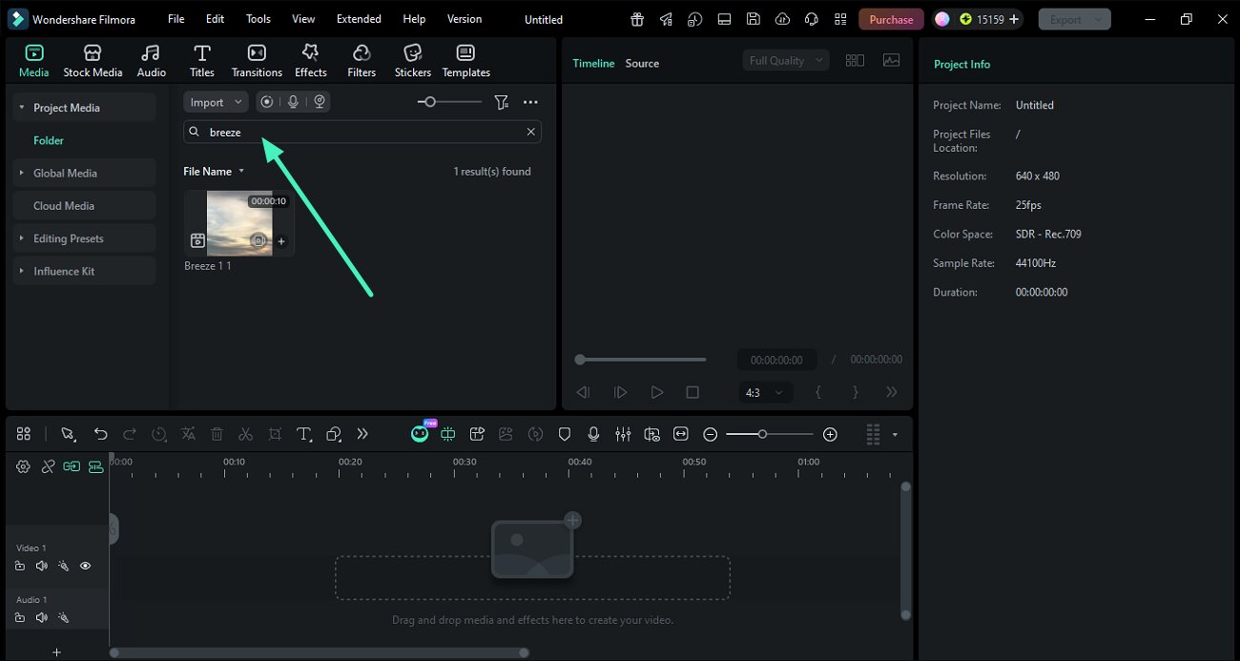Toggle Video 1 track visibility eye

[85, 566]
